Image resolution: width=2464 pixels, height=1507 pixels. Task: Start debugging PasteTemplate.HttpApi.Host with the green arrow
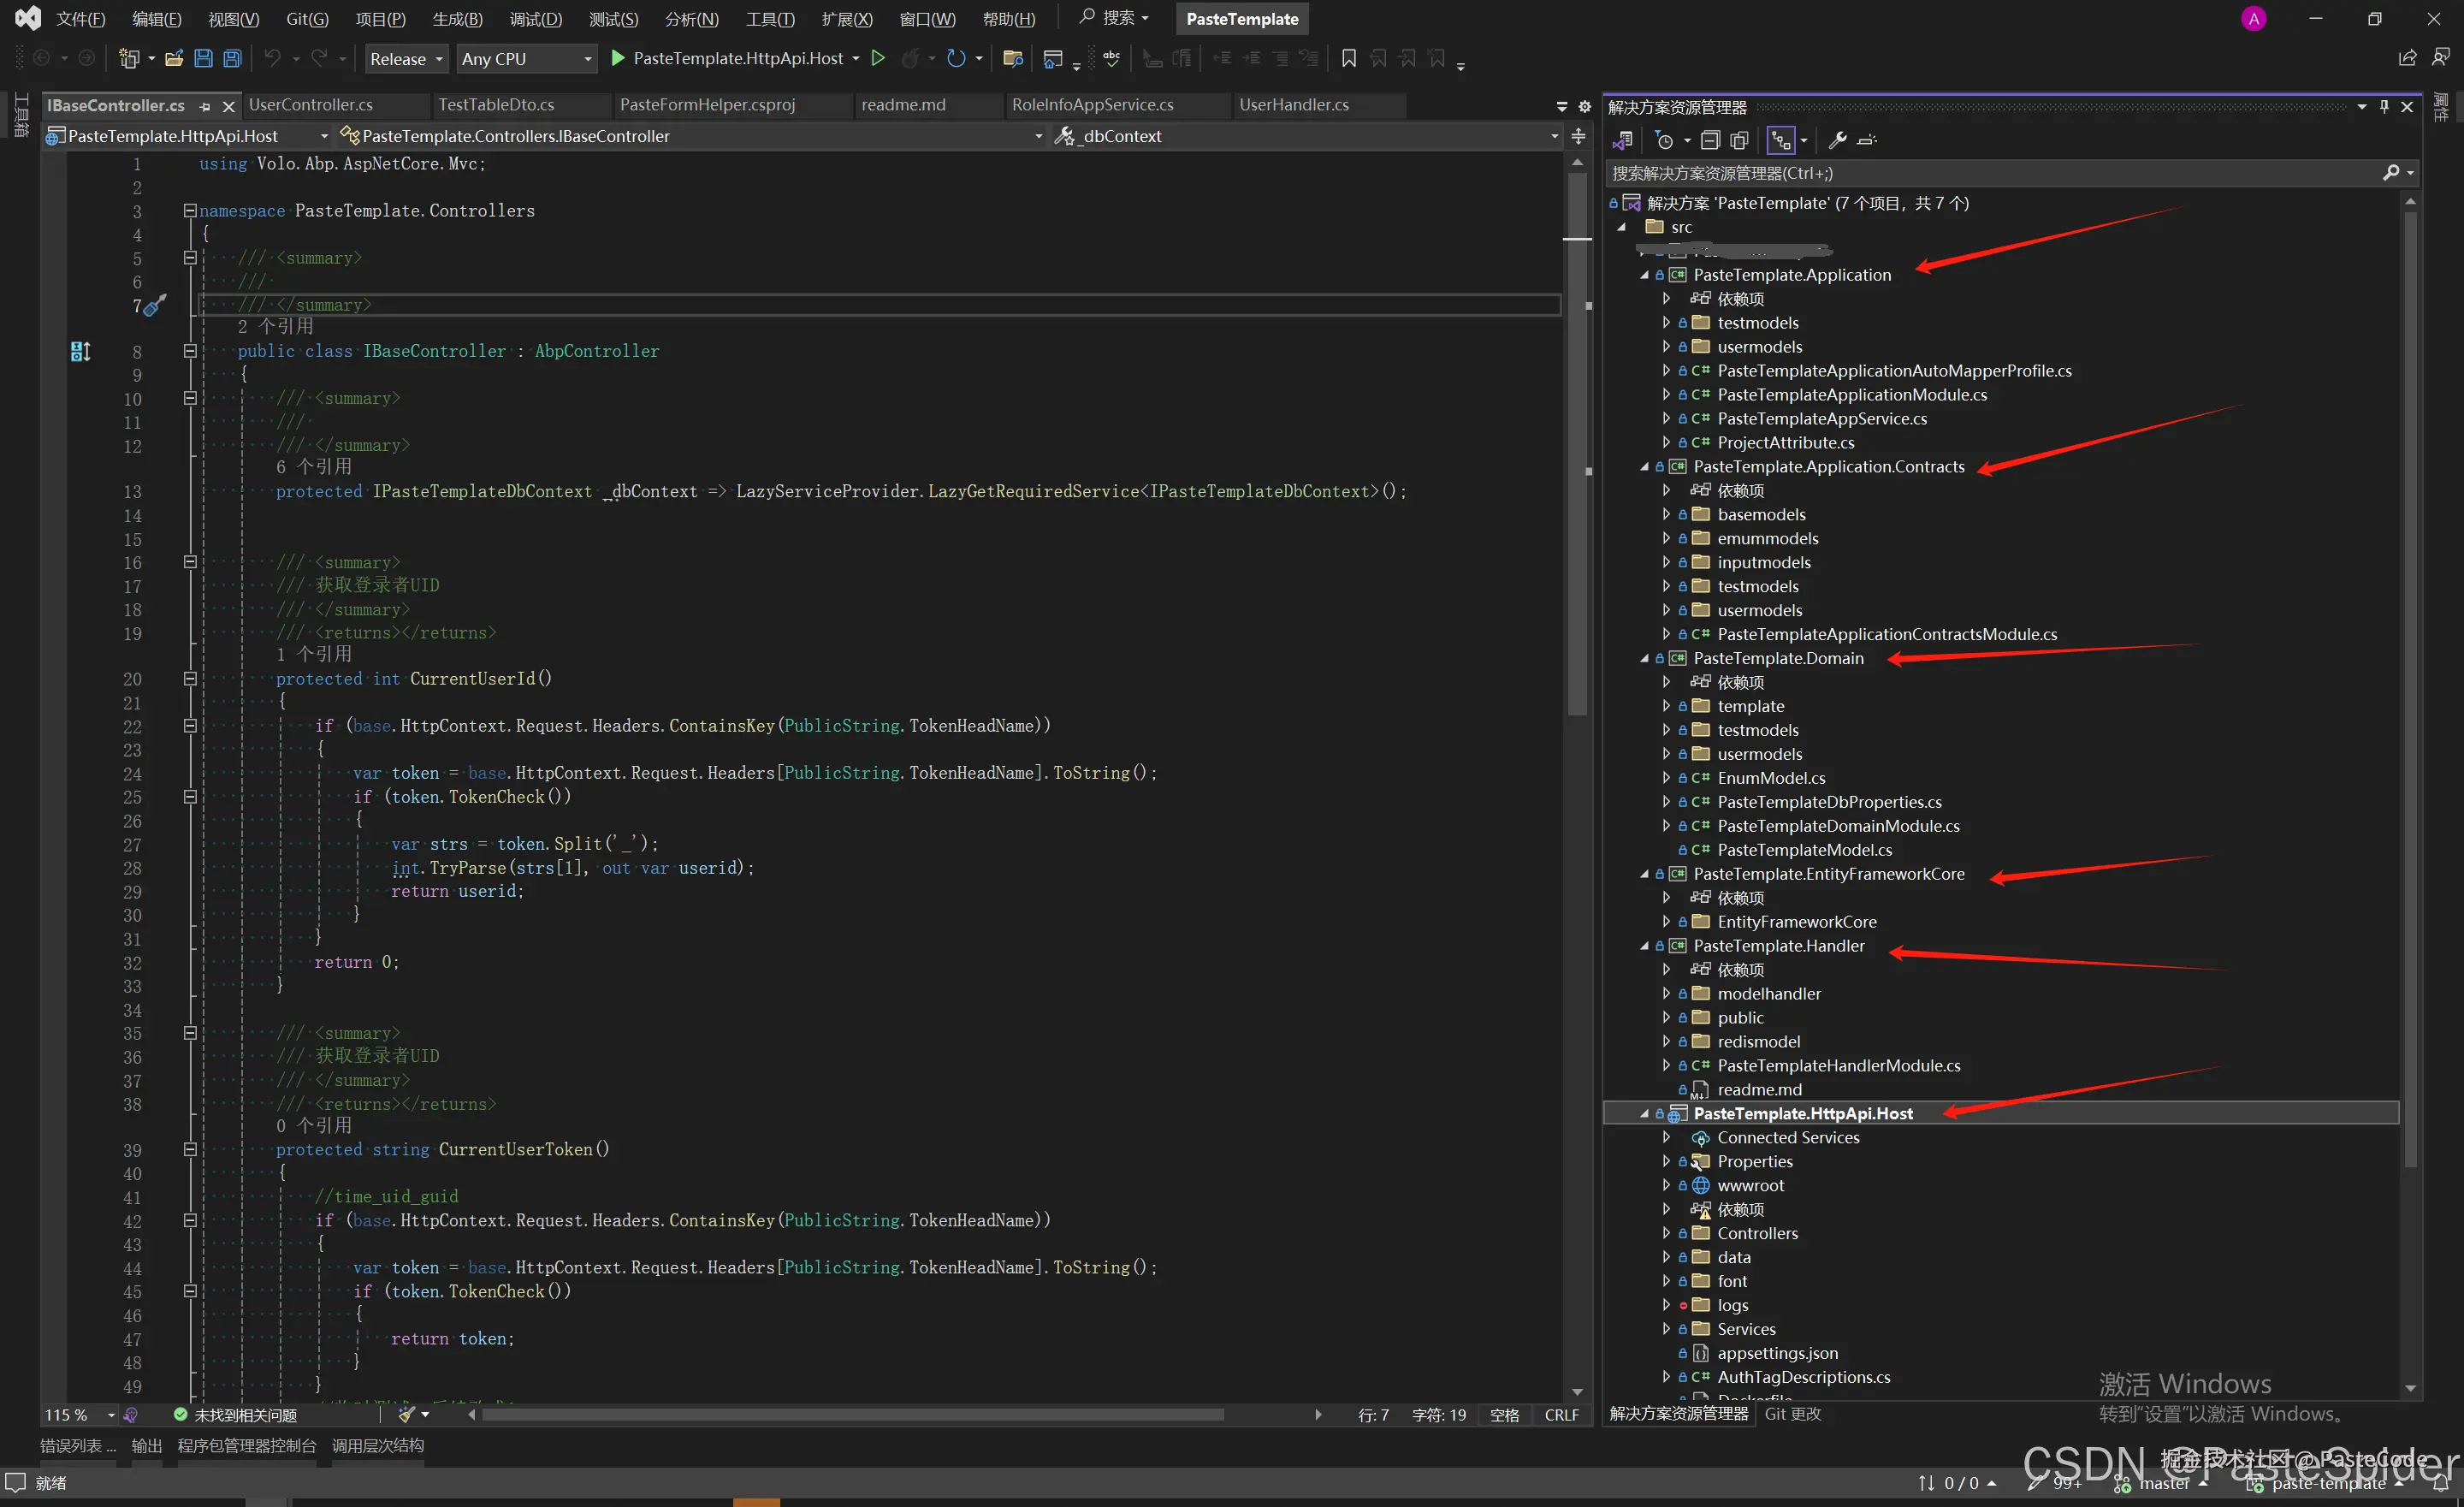pyautogui.click(x=618, y=59)
